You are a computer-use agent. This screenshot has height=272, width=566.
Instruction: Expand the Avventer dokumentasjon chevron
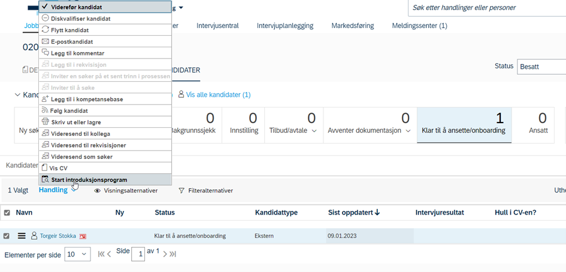(x=408, y=131)
